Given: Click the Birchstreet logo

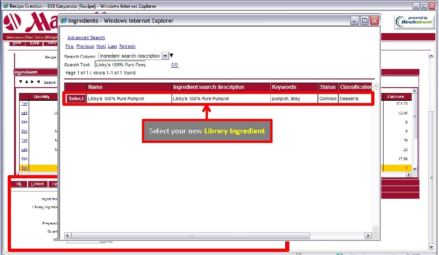Looking at the screenshot, I should (414, 22).
